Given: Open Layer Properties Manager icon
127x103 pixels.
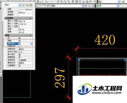Looking at the screenshot, I should [x=37, y=6].
